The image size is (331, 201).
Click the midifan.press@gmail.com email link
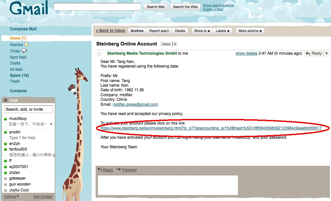[x=135, y=104]
